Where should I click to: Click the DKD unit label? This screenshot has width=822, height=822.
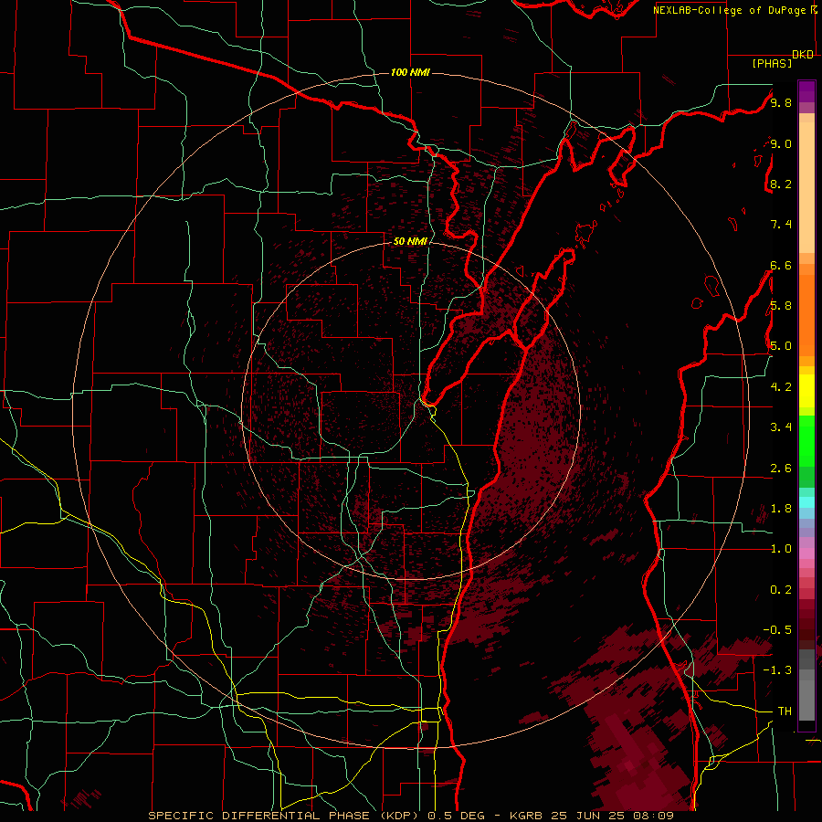[803, 55]
